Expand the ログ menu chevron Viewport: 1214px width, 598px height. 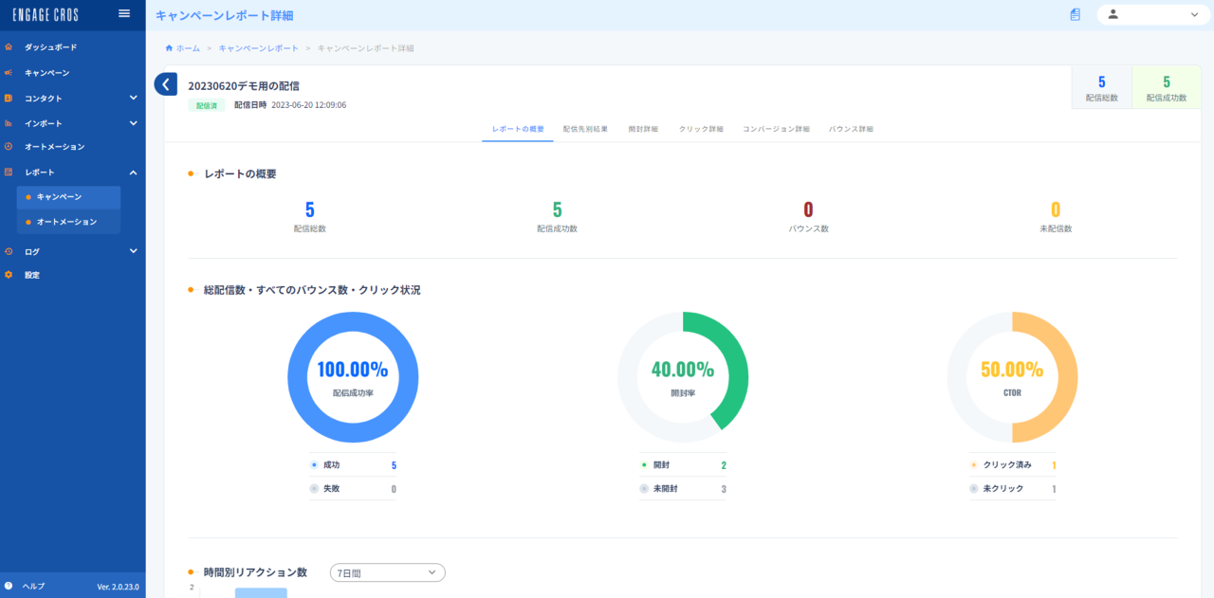(134, 251)
